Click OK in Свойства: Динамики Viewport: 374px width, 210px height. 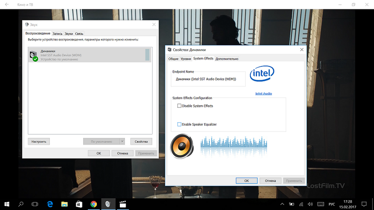[246, 181]
